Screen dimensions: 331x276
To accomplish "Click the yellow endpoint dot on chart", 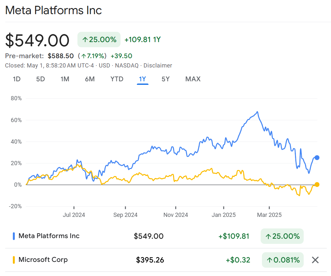I will (317, 184).
